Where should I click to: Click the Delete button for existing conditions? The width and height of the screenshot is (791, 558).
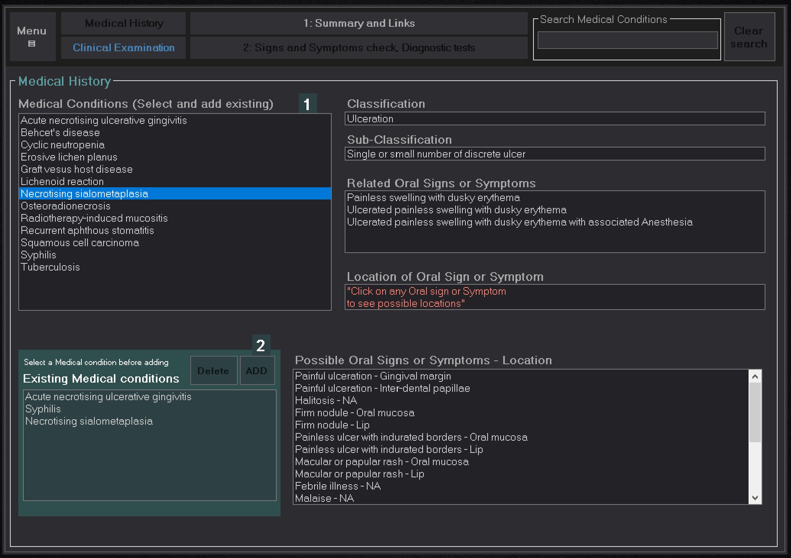coord(214,370)
